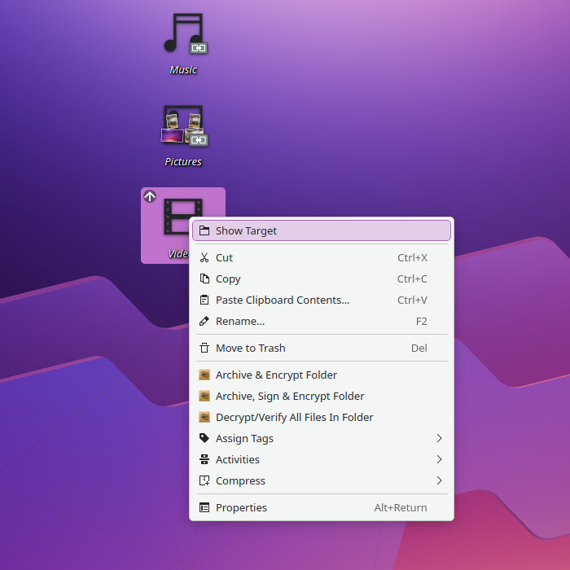Click the Music label text

tap(183, 69)
